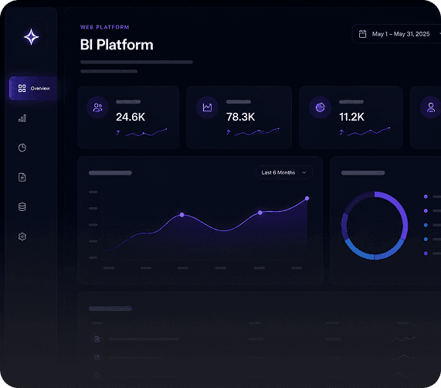Click the line chart icon on 78.3K card

coord(207,107)
